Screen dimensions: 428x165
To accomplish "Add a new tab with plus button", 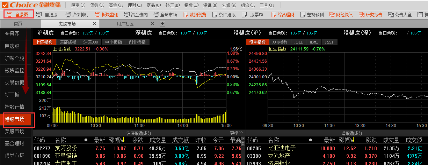I will click(162, 24).
